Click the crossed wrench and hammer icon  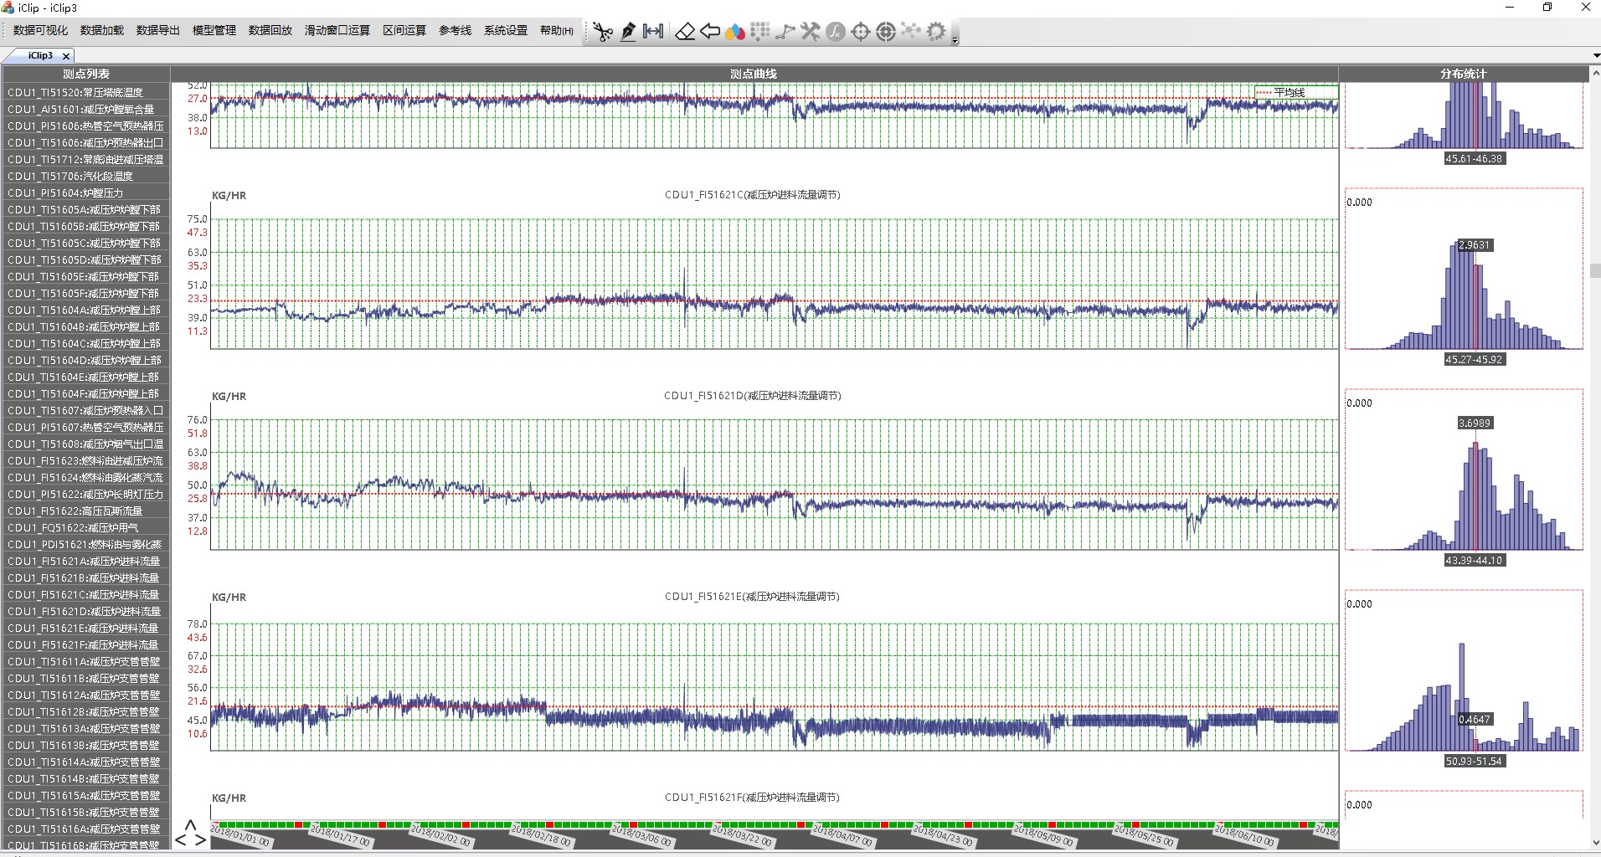(x=810, y=32)
